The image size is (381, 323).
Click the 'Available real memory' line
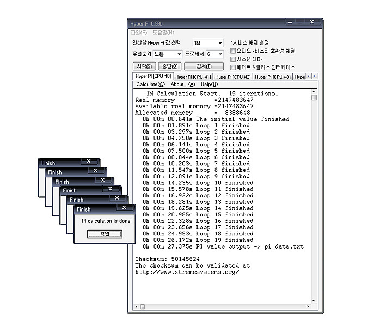click(194, 106)
